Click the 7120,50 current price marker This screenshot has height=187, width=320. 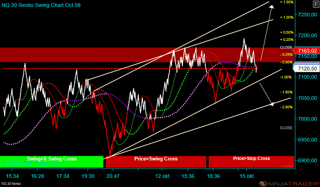[306, 68]
